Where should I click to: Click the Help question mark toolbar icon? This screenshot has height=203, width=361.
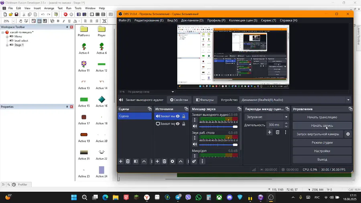[56, 14]
